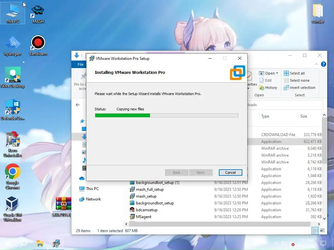Open taskbar search magnifier
The width and height of the screenshot is (334, 250).
[x=23, y=243]
